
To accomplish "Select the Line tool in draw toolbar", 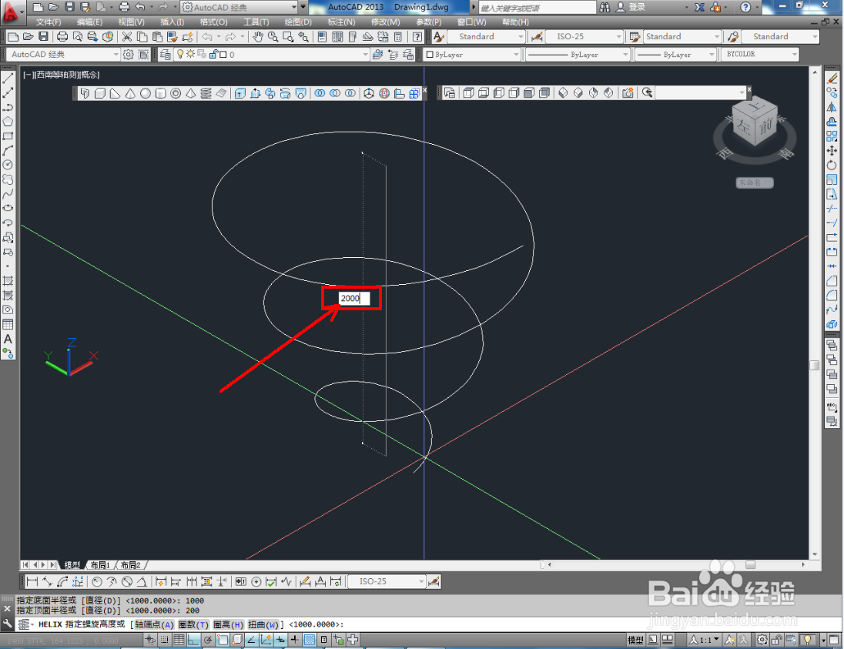I will point(8,79).
